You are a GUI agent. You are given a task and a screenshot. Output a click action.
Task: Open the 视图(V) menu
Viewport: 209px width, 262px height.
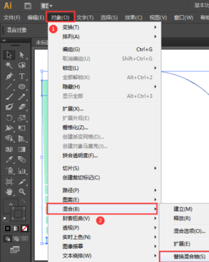[x=158, y=17]
